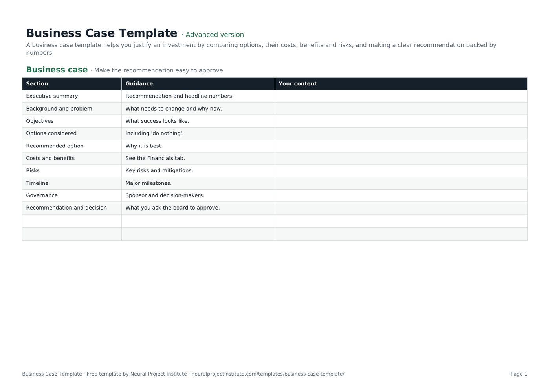This screenshot has width=550, height=389.
Task: Click the 'Costs and benefits' cell
Action: [72, 158]
